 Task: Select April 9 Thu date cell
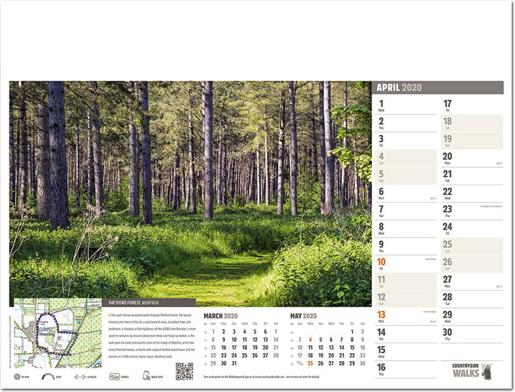click(x=406, y=246)
